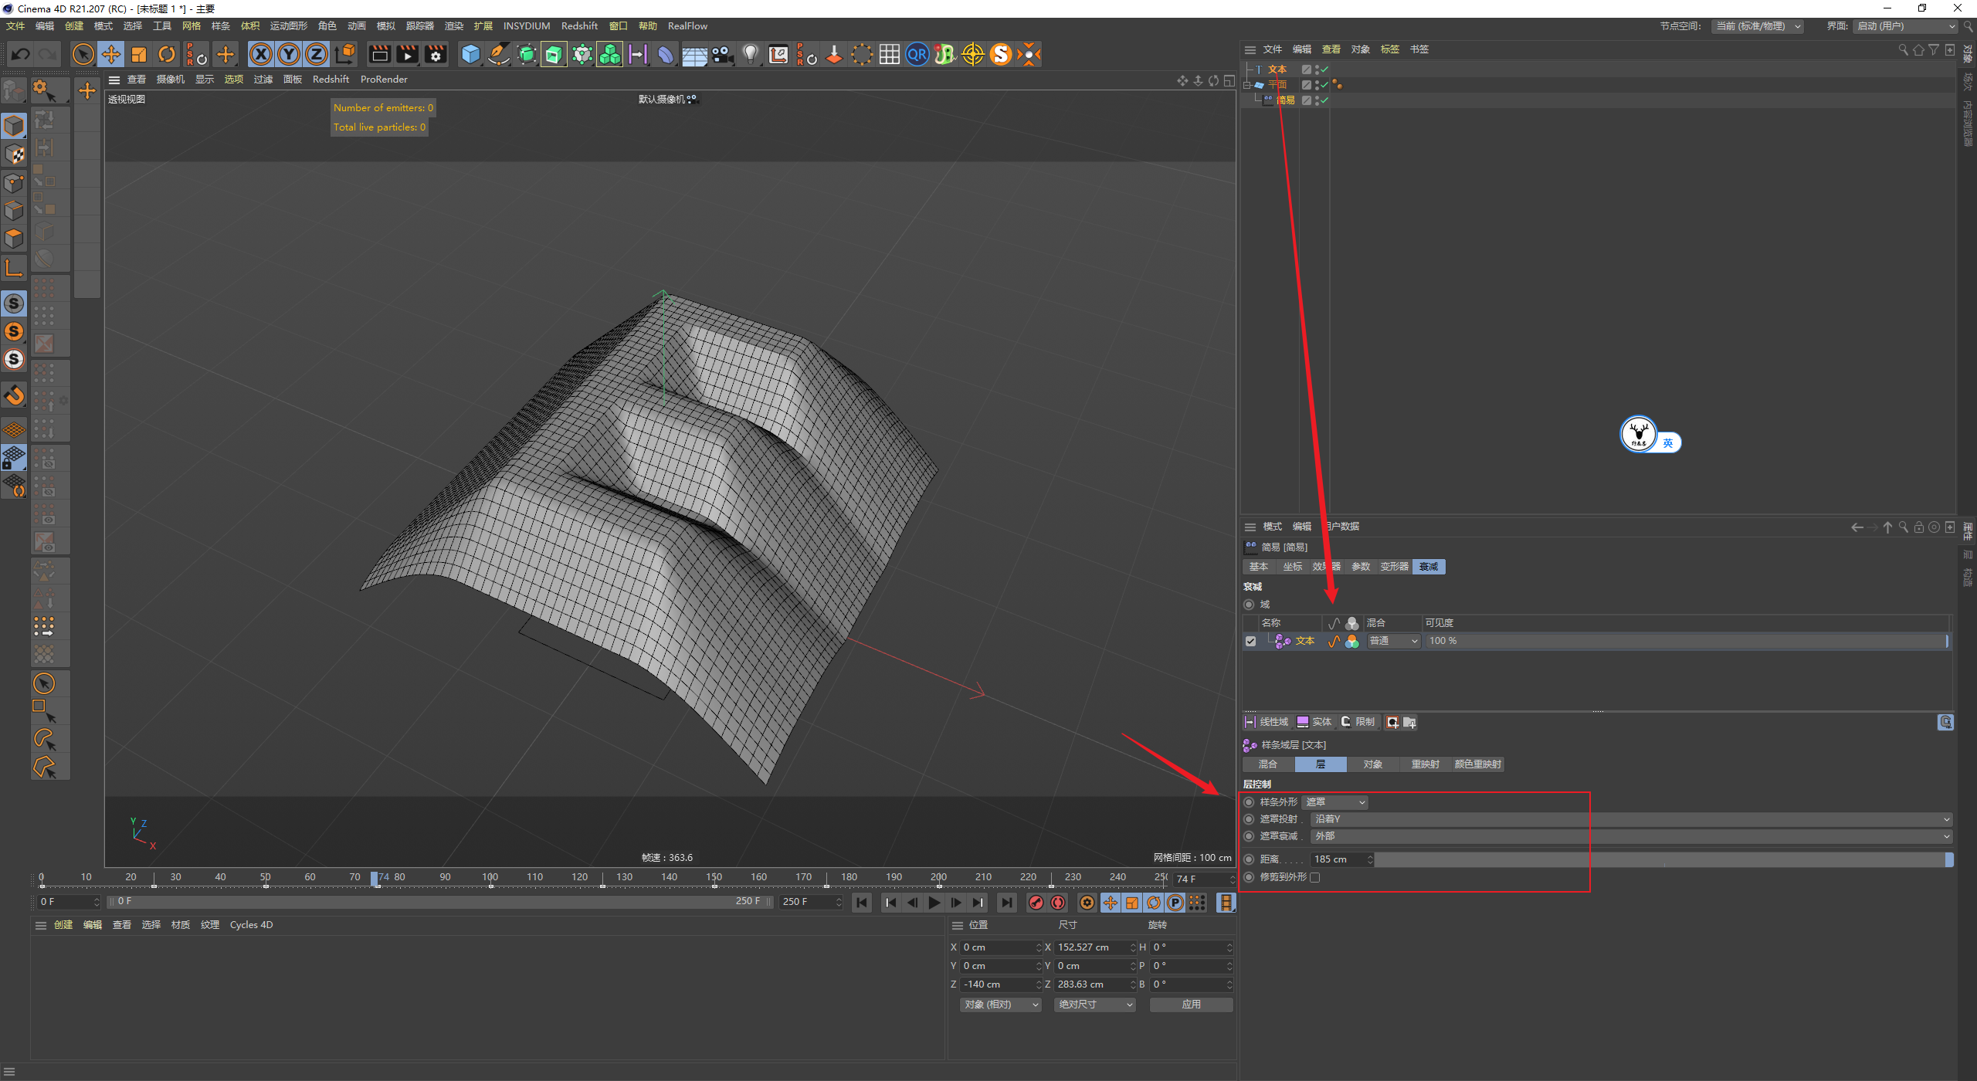Open the 运动图形 menu
1977x1081 pixels.
[288, 26]
